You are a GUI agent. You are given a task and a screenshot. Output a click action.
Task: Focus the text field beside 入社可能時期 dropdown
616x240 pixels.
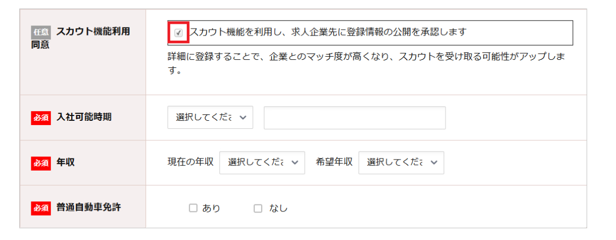[x=354, y=118]
